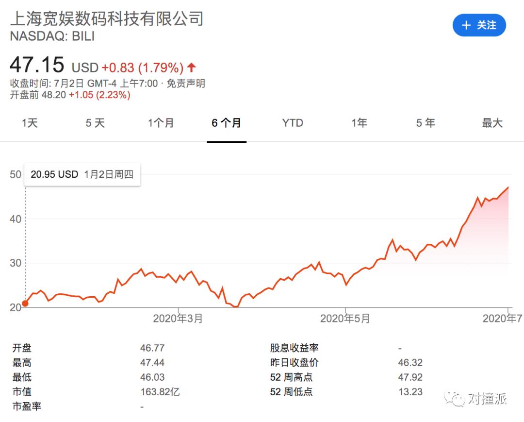Switch to the 5 天 tab
Screen dimensions: 524x422
click(95, 123)
